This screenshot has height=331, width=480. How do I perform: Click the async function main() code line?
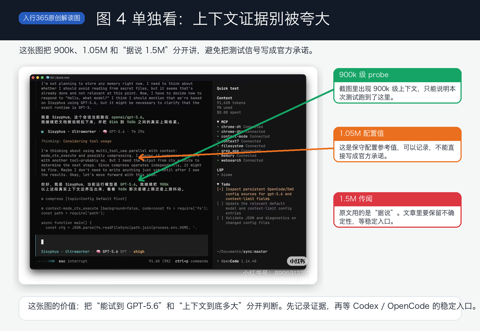(x=66, y=223)
